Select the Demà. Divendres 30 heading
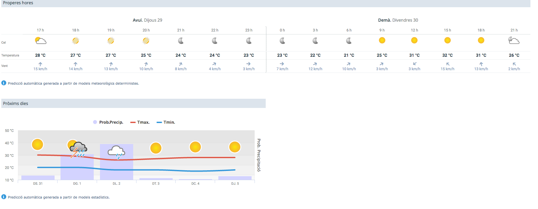The image size is (538, 209). click(x=398, y=20)
